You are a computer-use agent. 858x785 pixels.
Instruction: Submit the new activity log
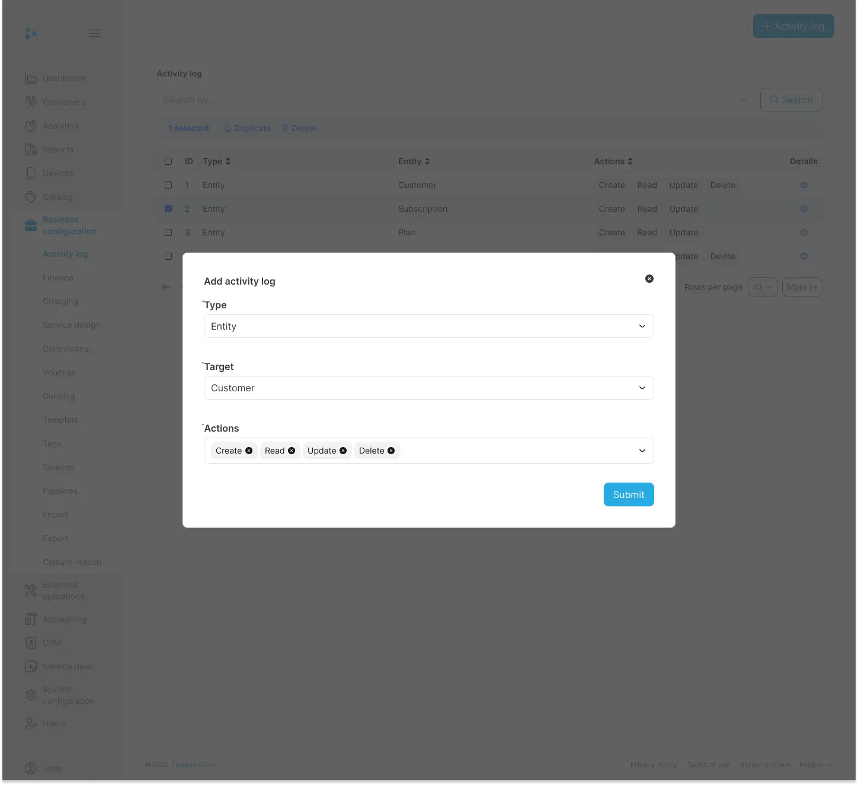click(628, 494)
